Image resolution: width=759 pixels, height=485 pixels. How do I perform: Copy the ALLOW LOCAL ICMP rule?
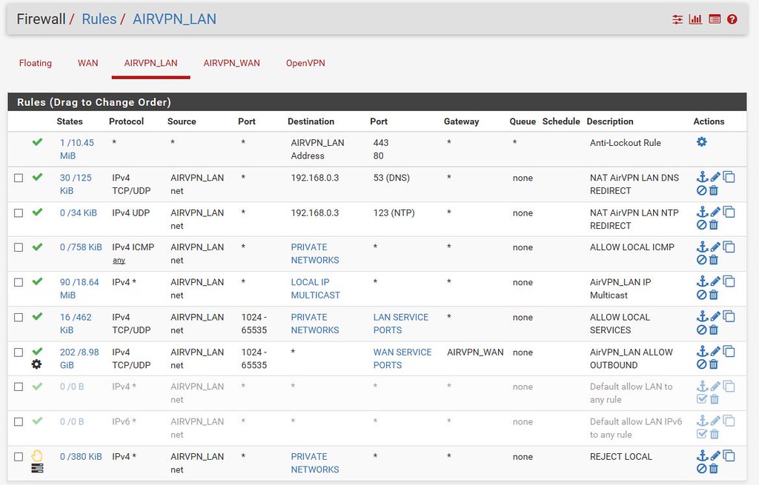(x=729, y=247)
